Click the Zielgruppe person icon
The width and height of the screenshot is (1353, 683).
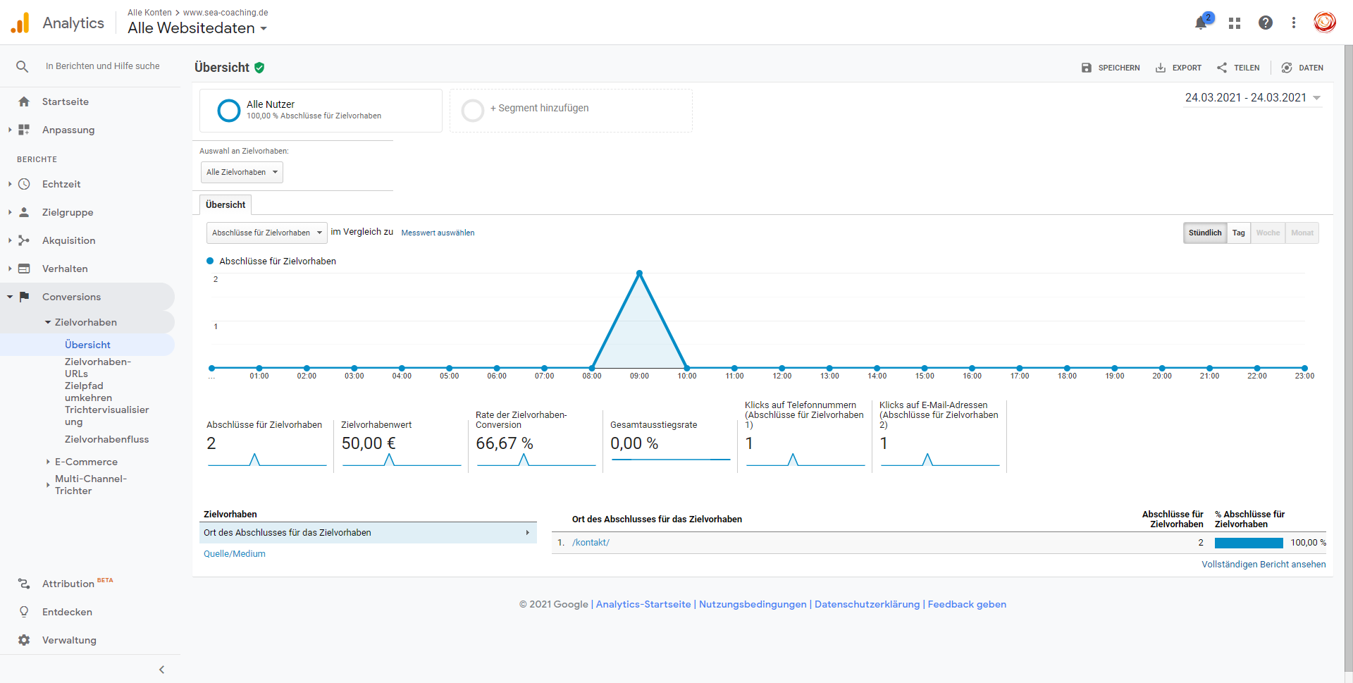[24, 212]
